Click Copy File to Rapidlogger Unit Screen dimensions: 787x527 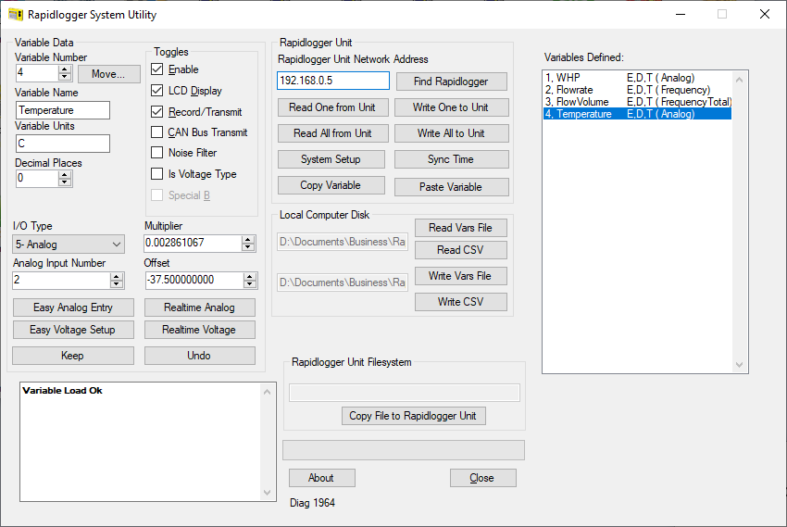coord(413,416)
